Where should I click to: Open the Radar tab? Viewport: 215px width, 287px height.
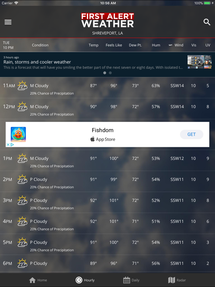click(x=177, y=280)
